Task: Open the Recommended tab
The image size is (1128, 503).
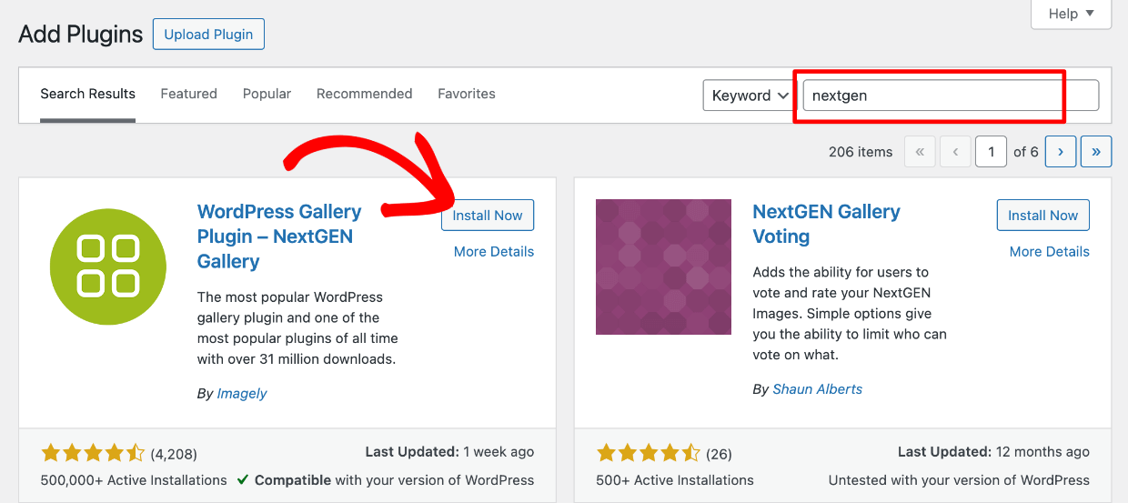Action: 364,94
